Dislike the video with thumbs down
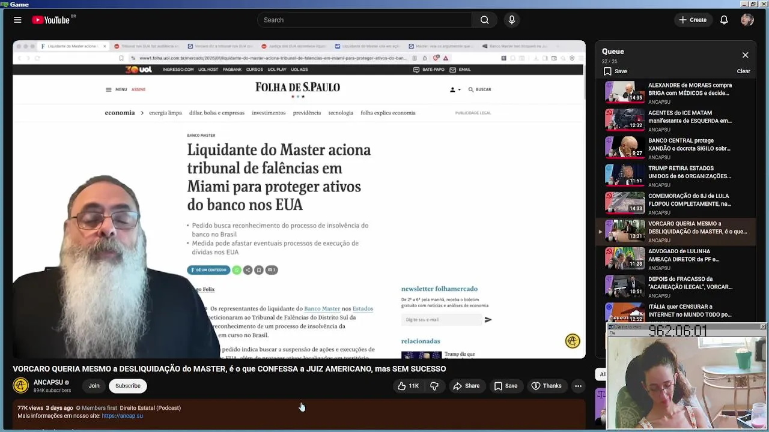 pyautogui.click(x=434, y=386)
